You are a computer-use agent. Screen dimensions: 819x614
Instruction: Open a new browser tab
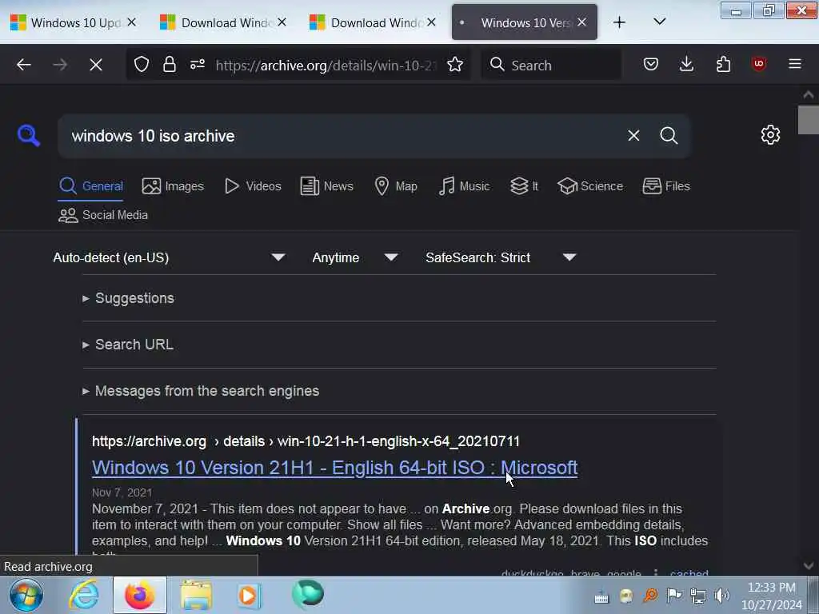tap(620, 22)
